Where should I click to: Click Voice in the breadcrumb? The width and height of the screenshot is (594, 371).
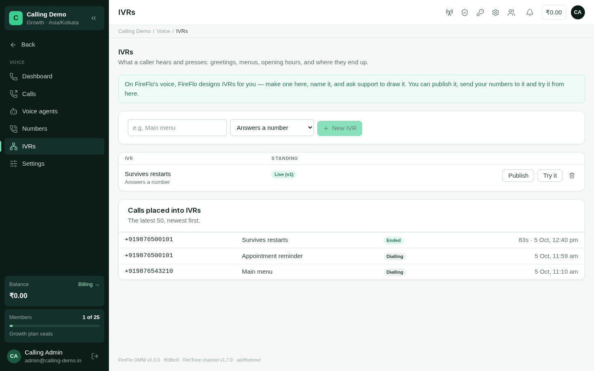163,31
